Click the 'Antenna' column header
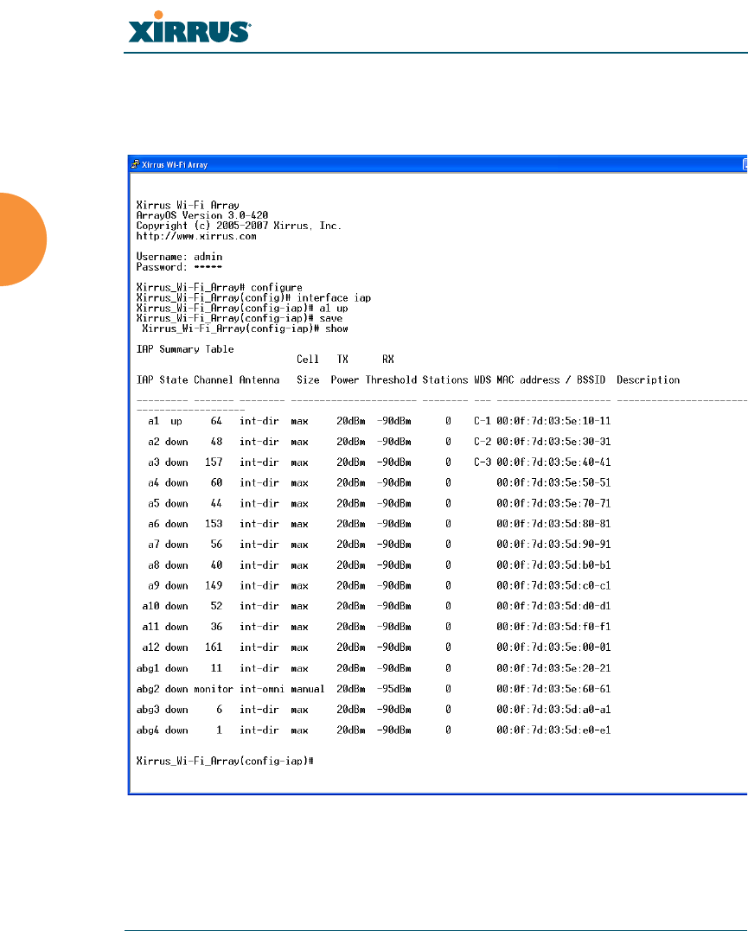The image size is (748, 931). pyautogui.click(x=259, y=380)
